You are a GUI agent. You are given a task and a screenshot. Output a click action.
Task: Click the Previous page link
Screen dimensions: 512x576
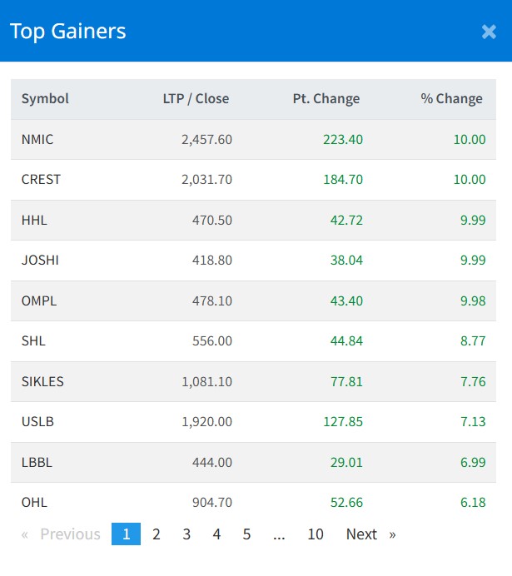click(61, 534)
